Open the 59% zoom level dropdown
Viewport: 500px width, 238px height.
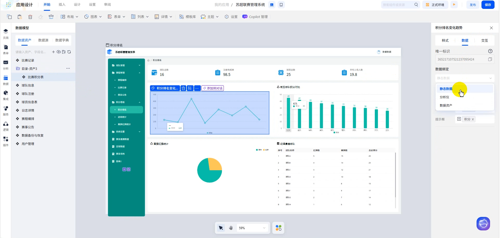tap(252, 228)
